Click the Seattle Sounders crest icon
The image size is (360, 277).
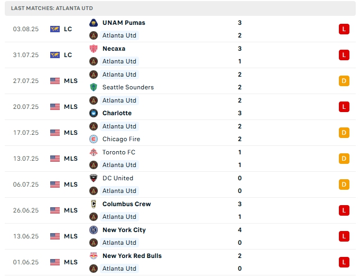(x=94, y=87)
